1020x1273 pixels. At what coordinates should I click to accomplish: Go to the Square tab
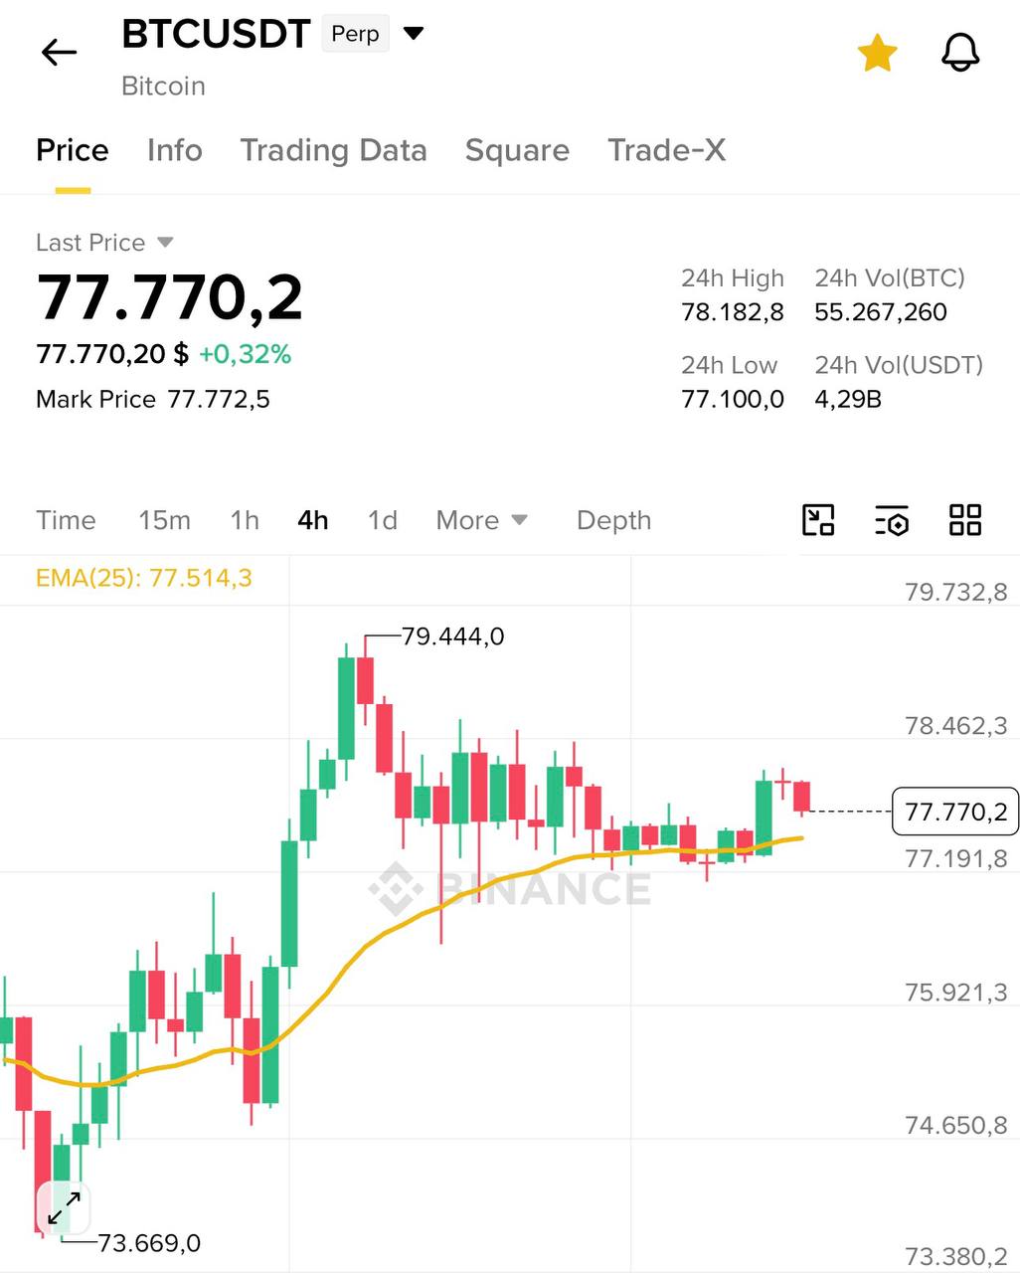(x=517, y=150)
